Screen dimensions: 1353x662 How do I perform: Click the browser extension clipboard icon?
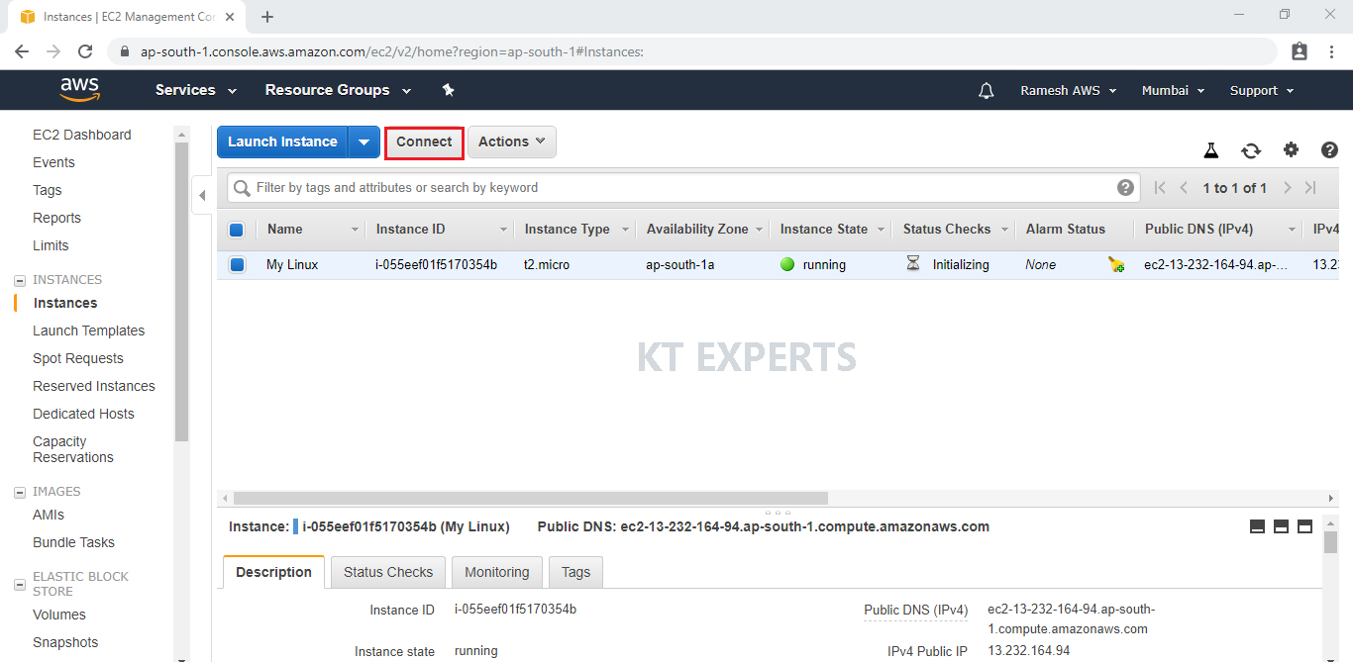[x=1300, y=51]
